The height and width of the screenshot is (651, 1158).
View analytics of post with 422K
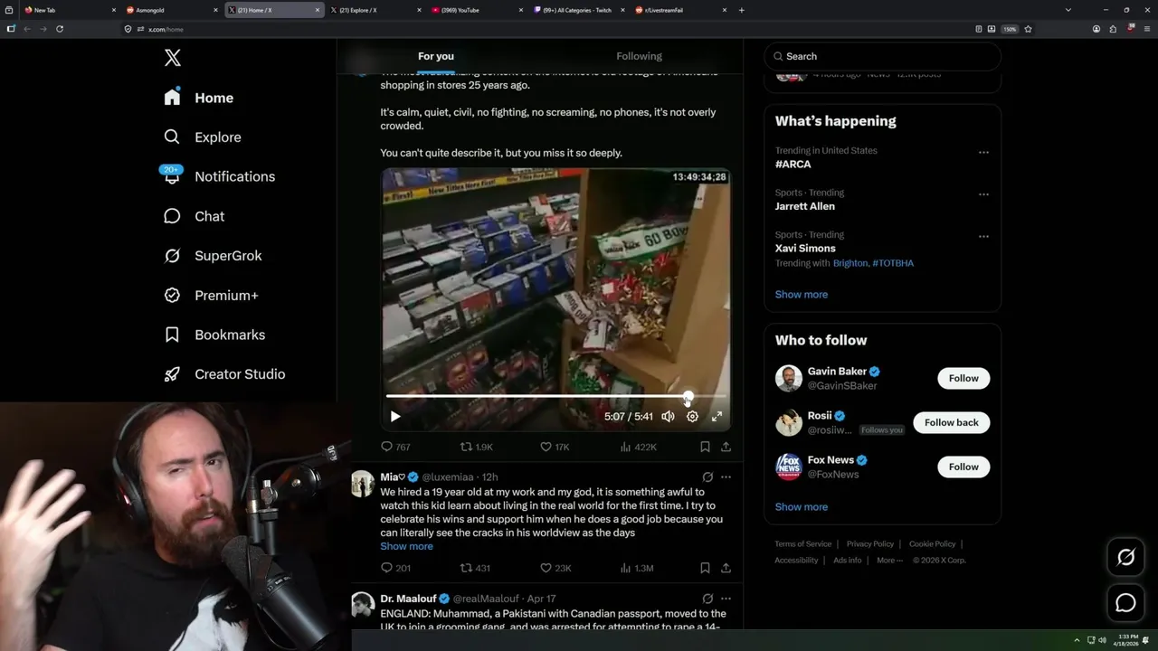(x=639, y=447)
